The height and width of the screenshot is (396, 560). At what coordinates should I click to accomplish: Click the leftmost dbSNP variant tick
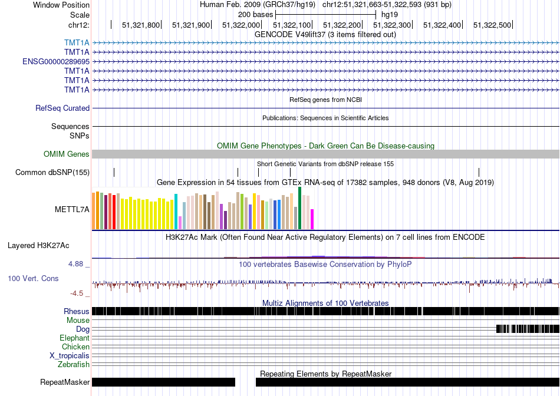click(114, 172)
